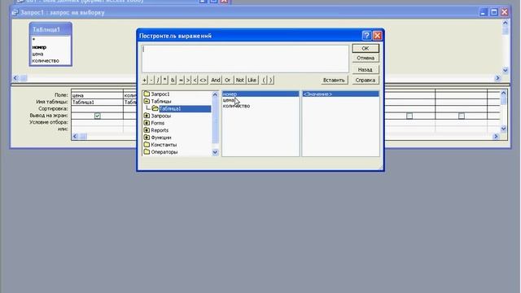Open Справка help button

point(366,80)
